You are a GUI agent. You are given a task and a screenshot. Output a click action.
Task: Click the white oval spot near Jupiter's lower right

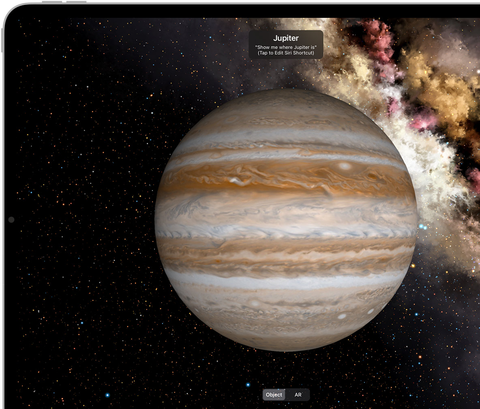(x=343, y=316)
